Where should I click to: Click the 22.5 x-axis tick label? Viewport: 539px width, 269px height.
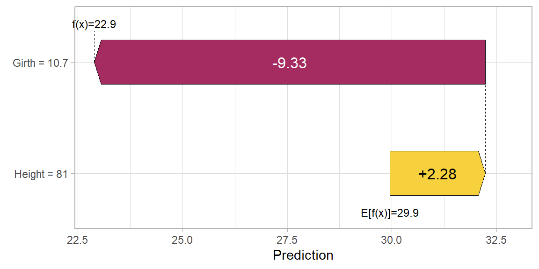click(x=78, y=240)
